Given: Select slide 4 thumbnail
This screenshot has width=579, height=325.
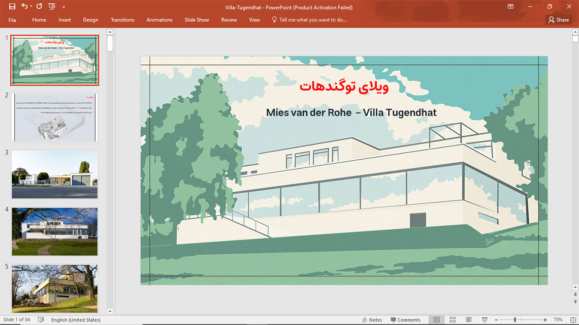Looking at the screenshot, I should point(55,232).
